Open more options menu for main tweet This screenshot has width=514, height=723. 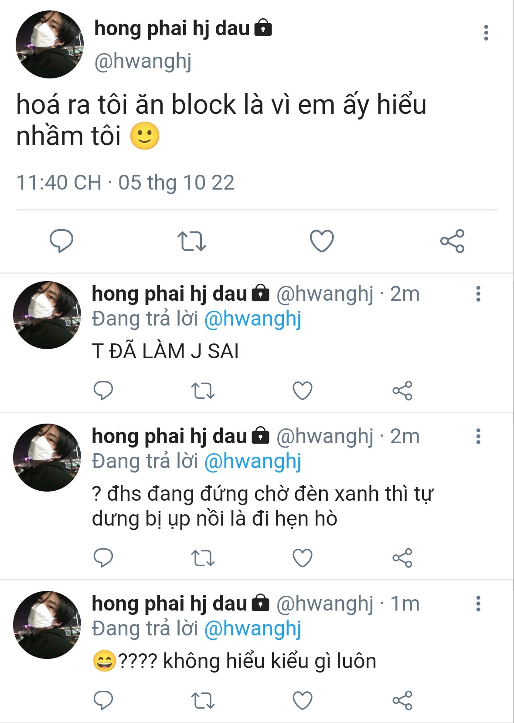coord(486,33)
